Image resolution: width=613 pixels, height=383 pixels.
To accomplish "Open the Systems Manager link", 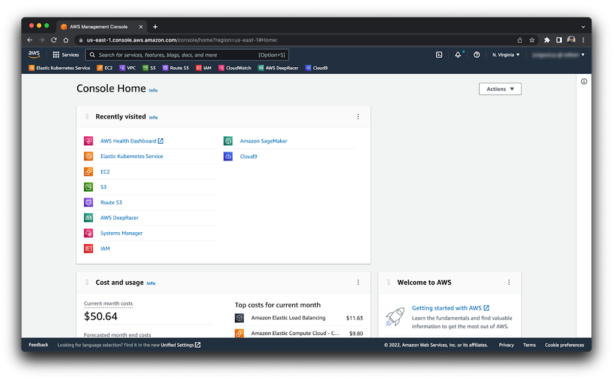I will click(122, 233).
